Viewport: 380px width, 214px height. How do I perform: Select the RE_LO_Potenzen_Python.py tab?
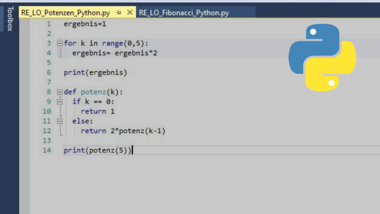tap(66, 13)
